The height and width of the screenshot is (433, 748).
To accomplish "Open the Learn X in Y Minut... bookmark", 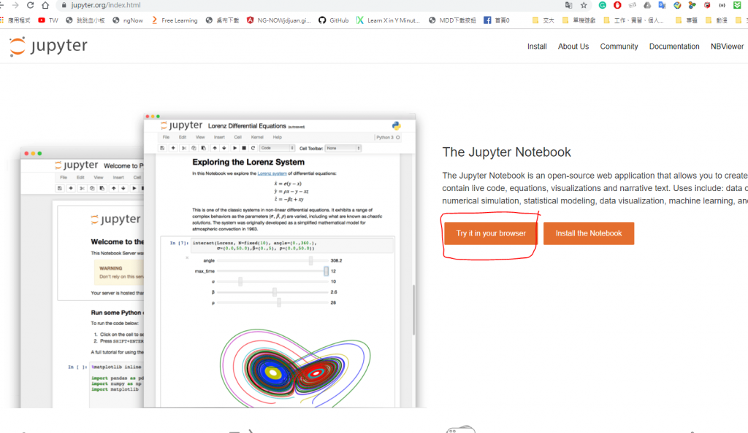I will point(388,20).
